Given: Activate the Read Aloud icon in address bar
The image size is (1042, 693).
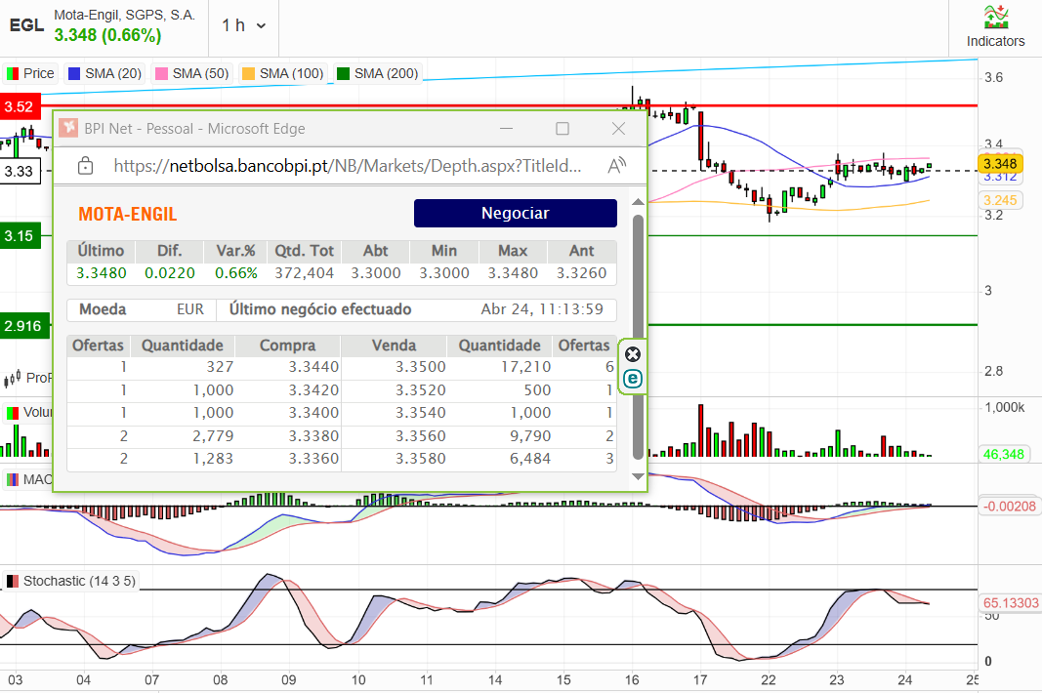Looking at the screenshot, I should click(x=616, y=166).
